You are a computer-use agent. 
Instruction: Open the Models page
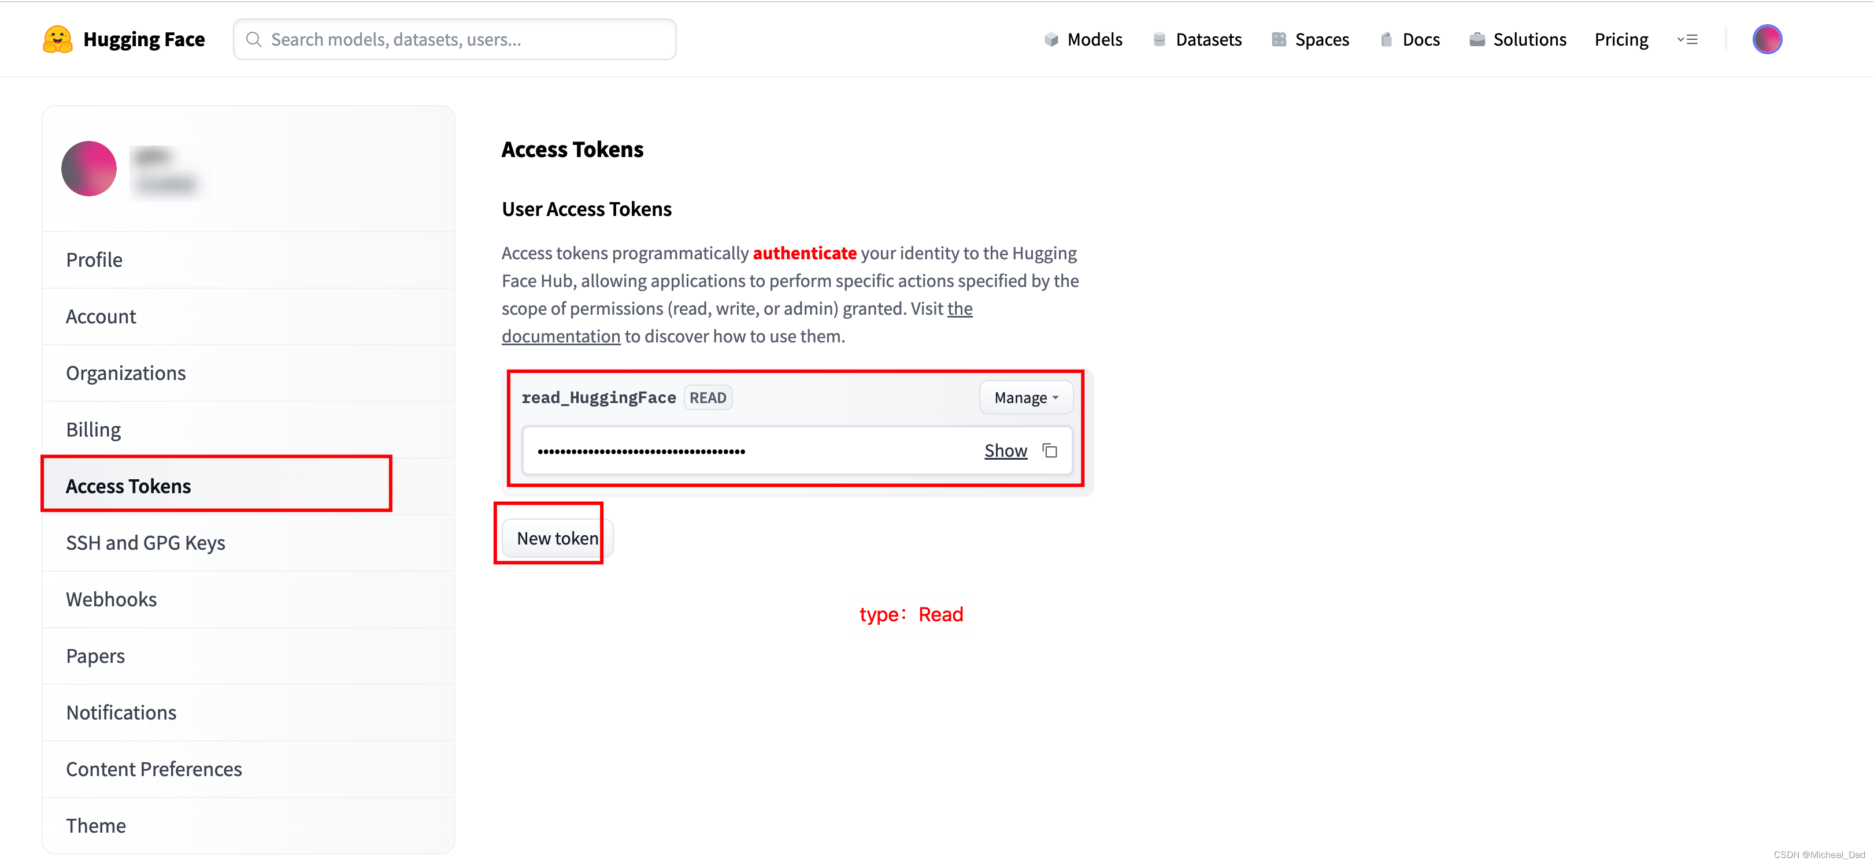1083,39
